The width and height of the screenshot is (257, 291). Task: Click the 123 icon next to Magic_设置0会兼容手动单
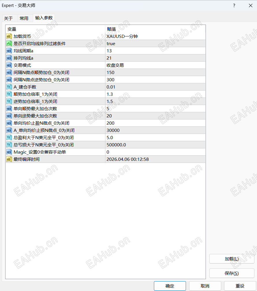(x=9, y=152)
